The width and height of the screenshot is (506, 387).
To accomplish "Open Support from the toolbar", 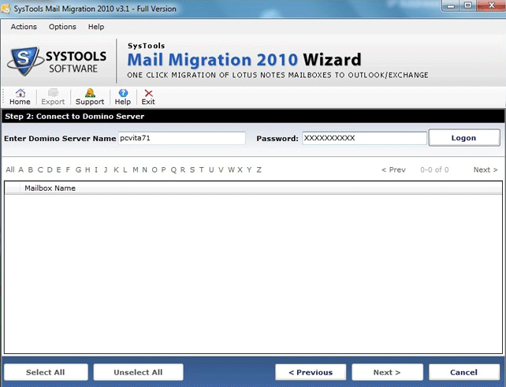I will coord(90,97).
